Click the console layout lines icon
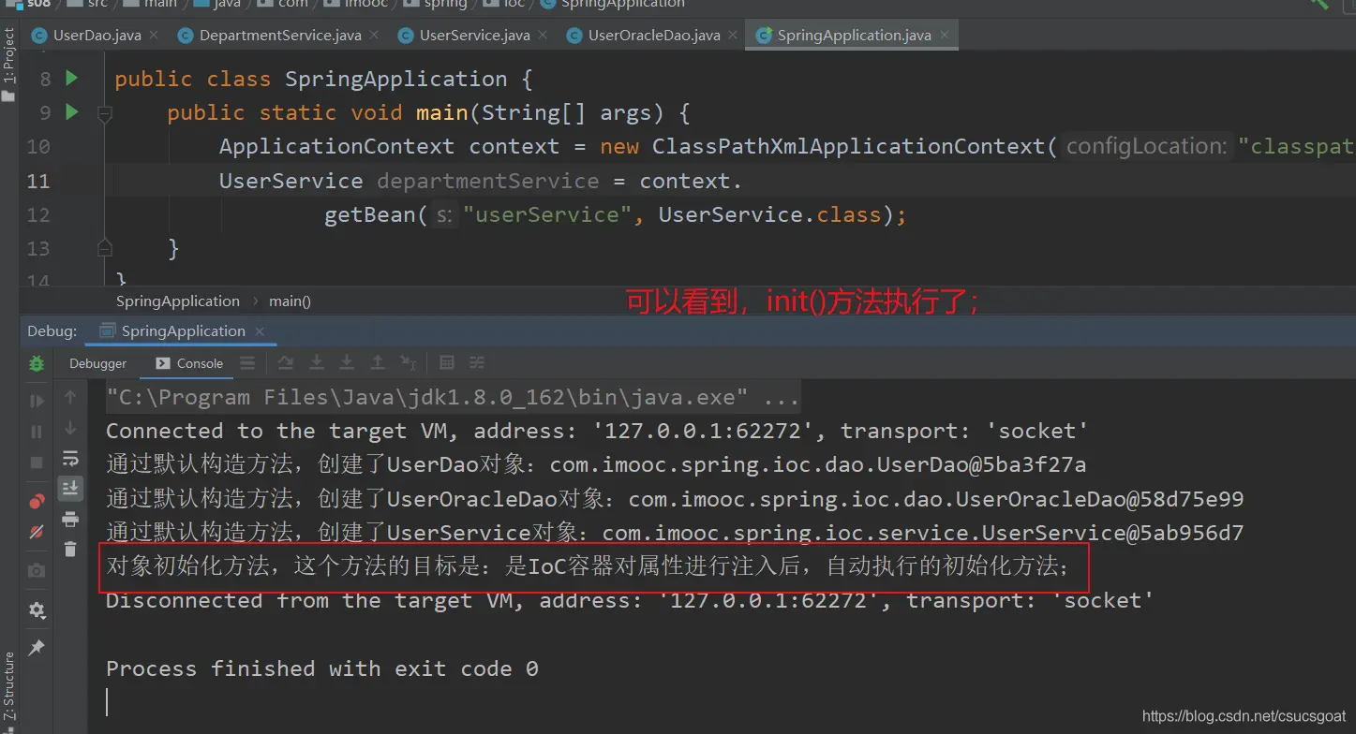1356x734 pixels. (247, 363)
